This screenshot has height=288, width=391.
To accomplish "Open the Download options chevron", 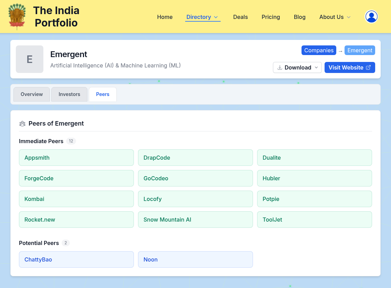I will [316, 67].
